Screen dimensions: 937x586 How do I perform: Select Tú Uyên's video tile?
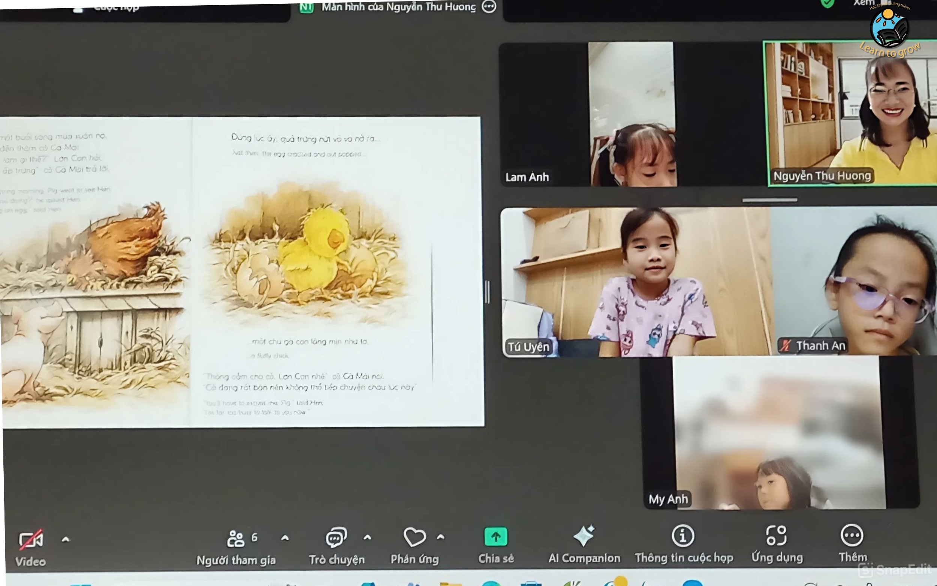click(636, 282)
